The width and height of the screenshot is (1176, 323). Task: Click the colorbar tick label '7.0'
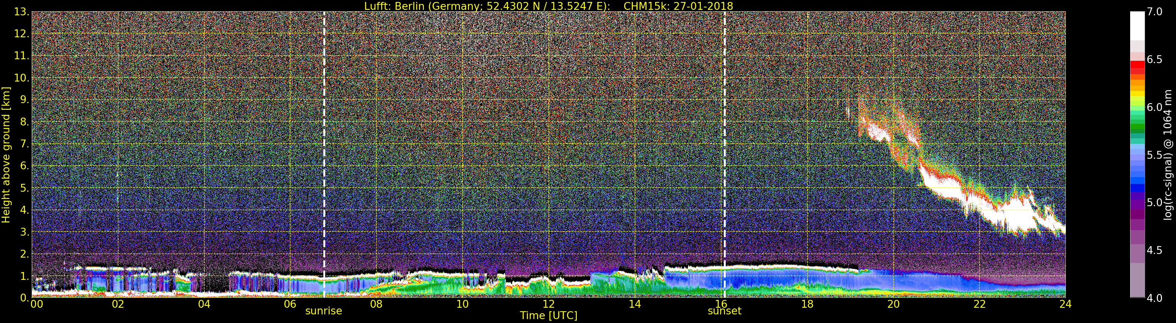1154,12
